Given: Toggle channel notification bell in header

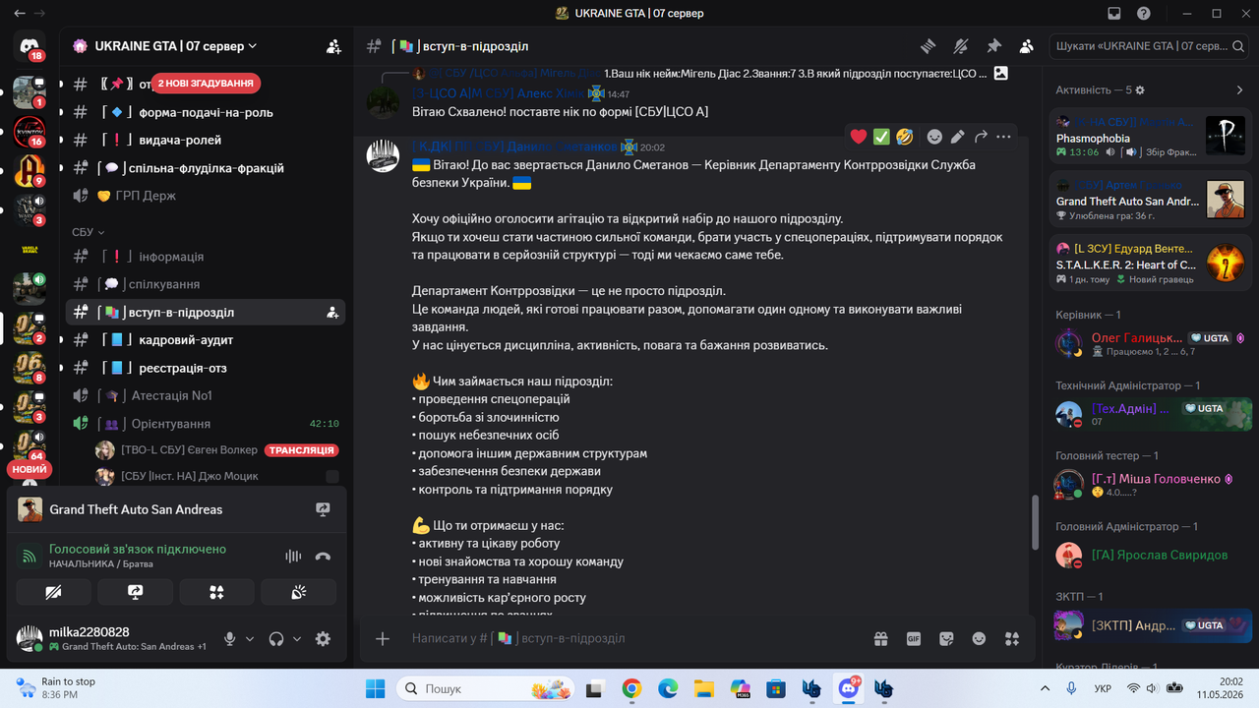Looking at the screenshot, I should click(961, 46).
